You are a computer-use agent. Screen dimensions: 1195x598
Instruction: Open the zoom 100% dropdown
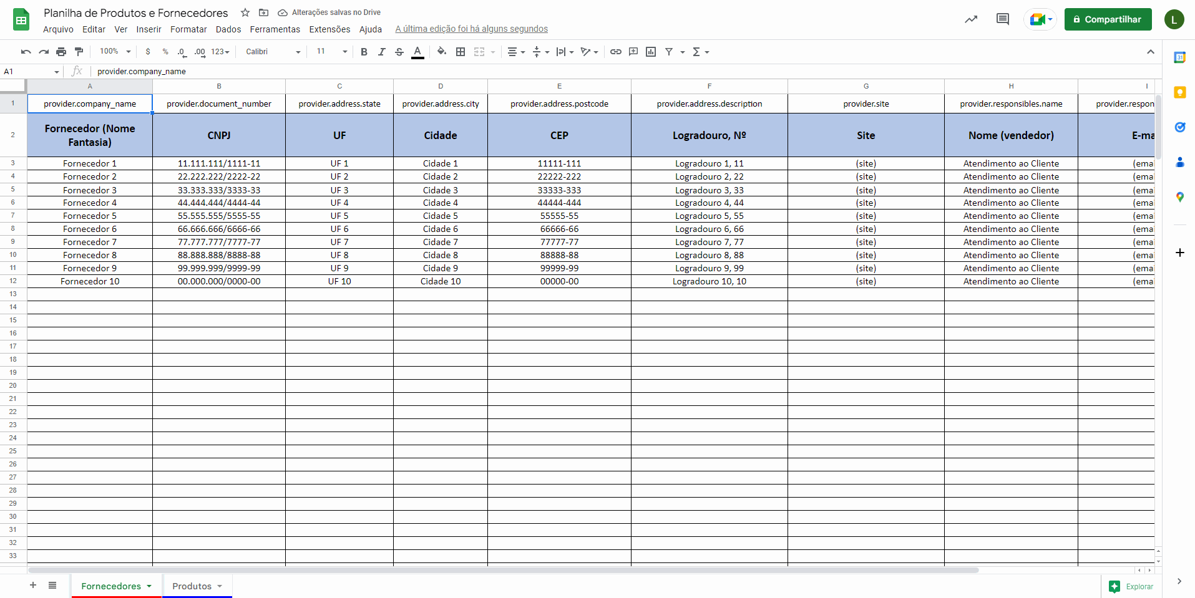(x=115, y=52)
